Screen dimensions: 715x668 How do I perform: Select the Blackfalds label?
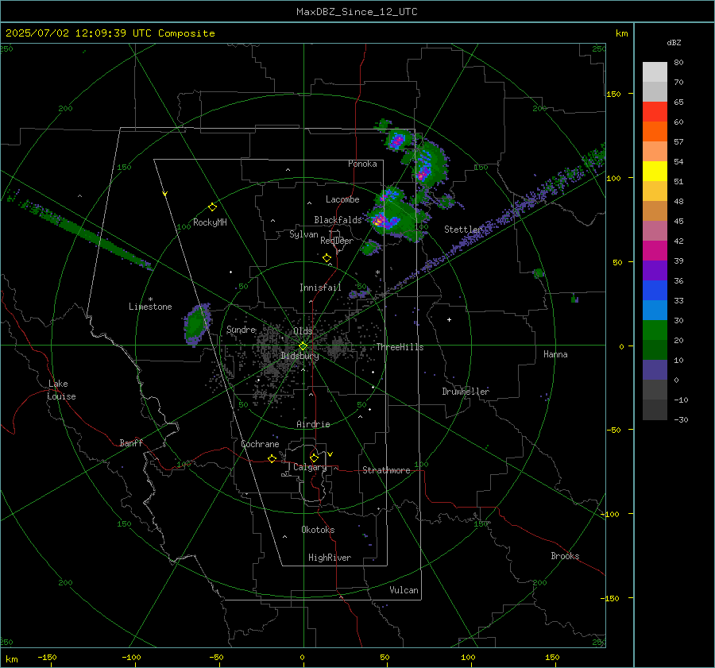tap(338, 220)
